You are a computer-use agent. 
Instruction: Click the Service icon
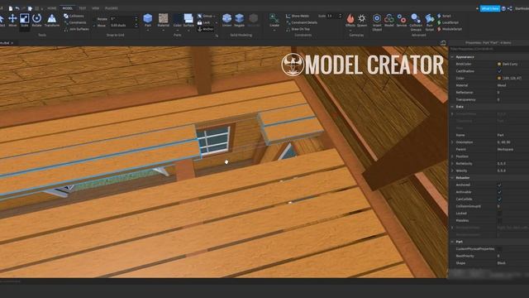point(402,18)
